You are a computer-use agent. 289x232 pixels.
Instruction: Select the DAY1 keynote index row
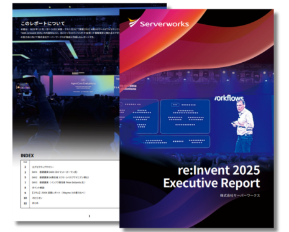coord(70,172)
